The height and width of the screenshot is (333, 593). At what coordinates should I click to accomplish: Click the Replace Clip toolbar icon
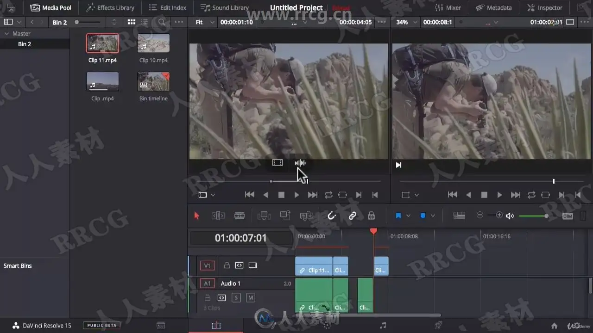point(307,216)
